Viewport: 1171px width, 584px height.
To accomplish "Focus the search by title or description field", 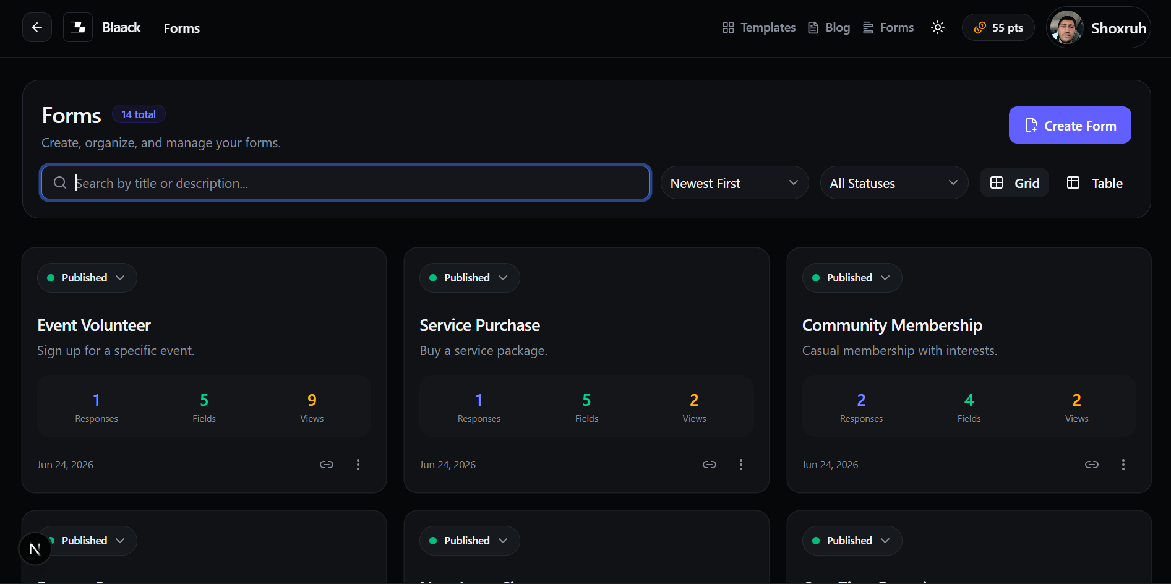I will (x=345, y=182).
